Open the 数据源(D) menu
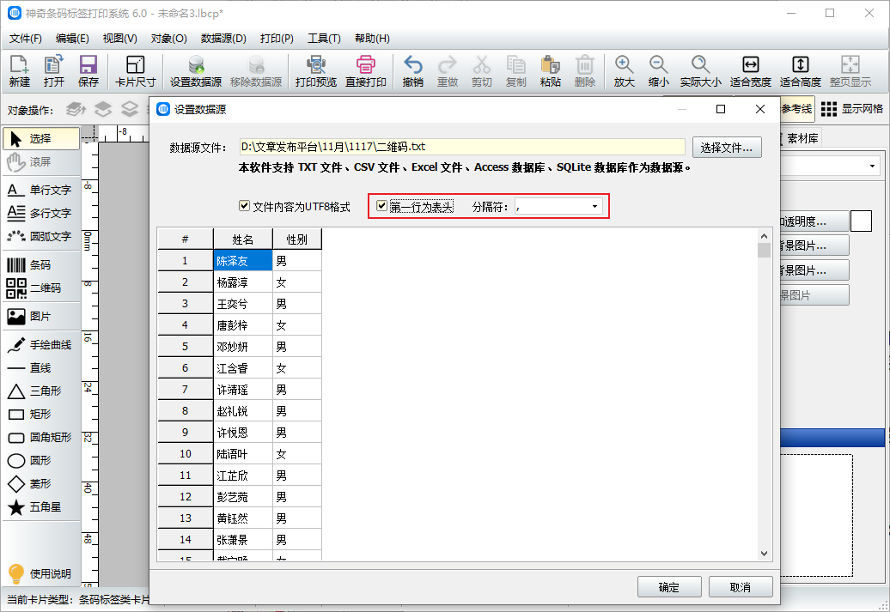Viewport: 890px width, 612px height. [x=223, y=39]
